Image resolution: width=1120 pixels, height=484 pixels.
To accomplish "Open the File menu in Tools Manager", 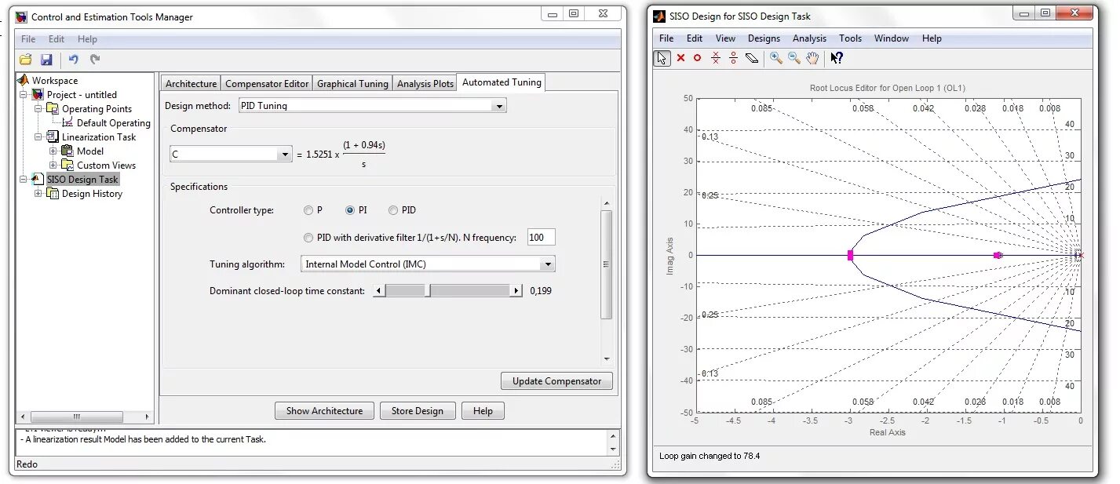I will [x=28, y=39].
